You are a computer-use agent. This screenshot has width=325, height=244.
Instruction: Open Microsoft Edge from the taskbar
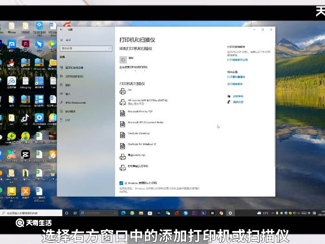123,213
